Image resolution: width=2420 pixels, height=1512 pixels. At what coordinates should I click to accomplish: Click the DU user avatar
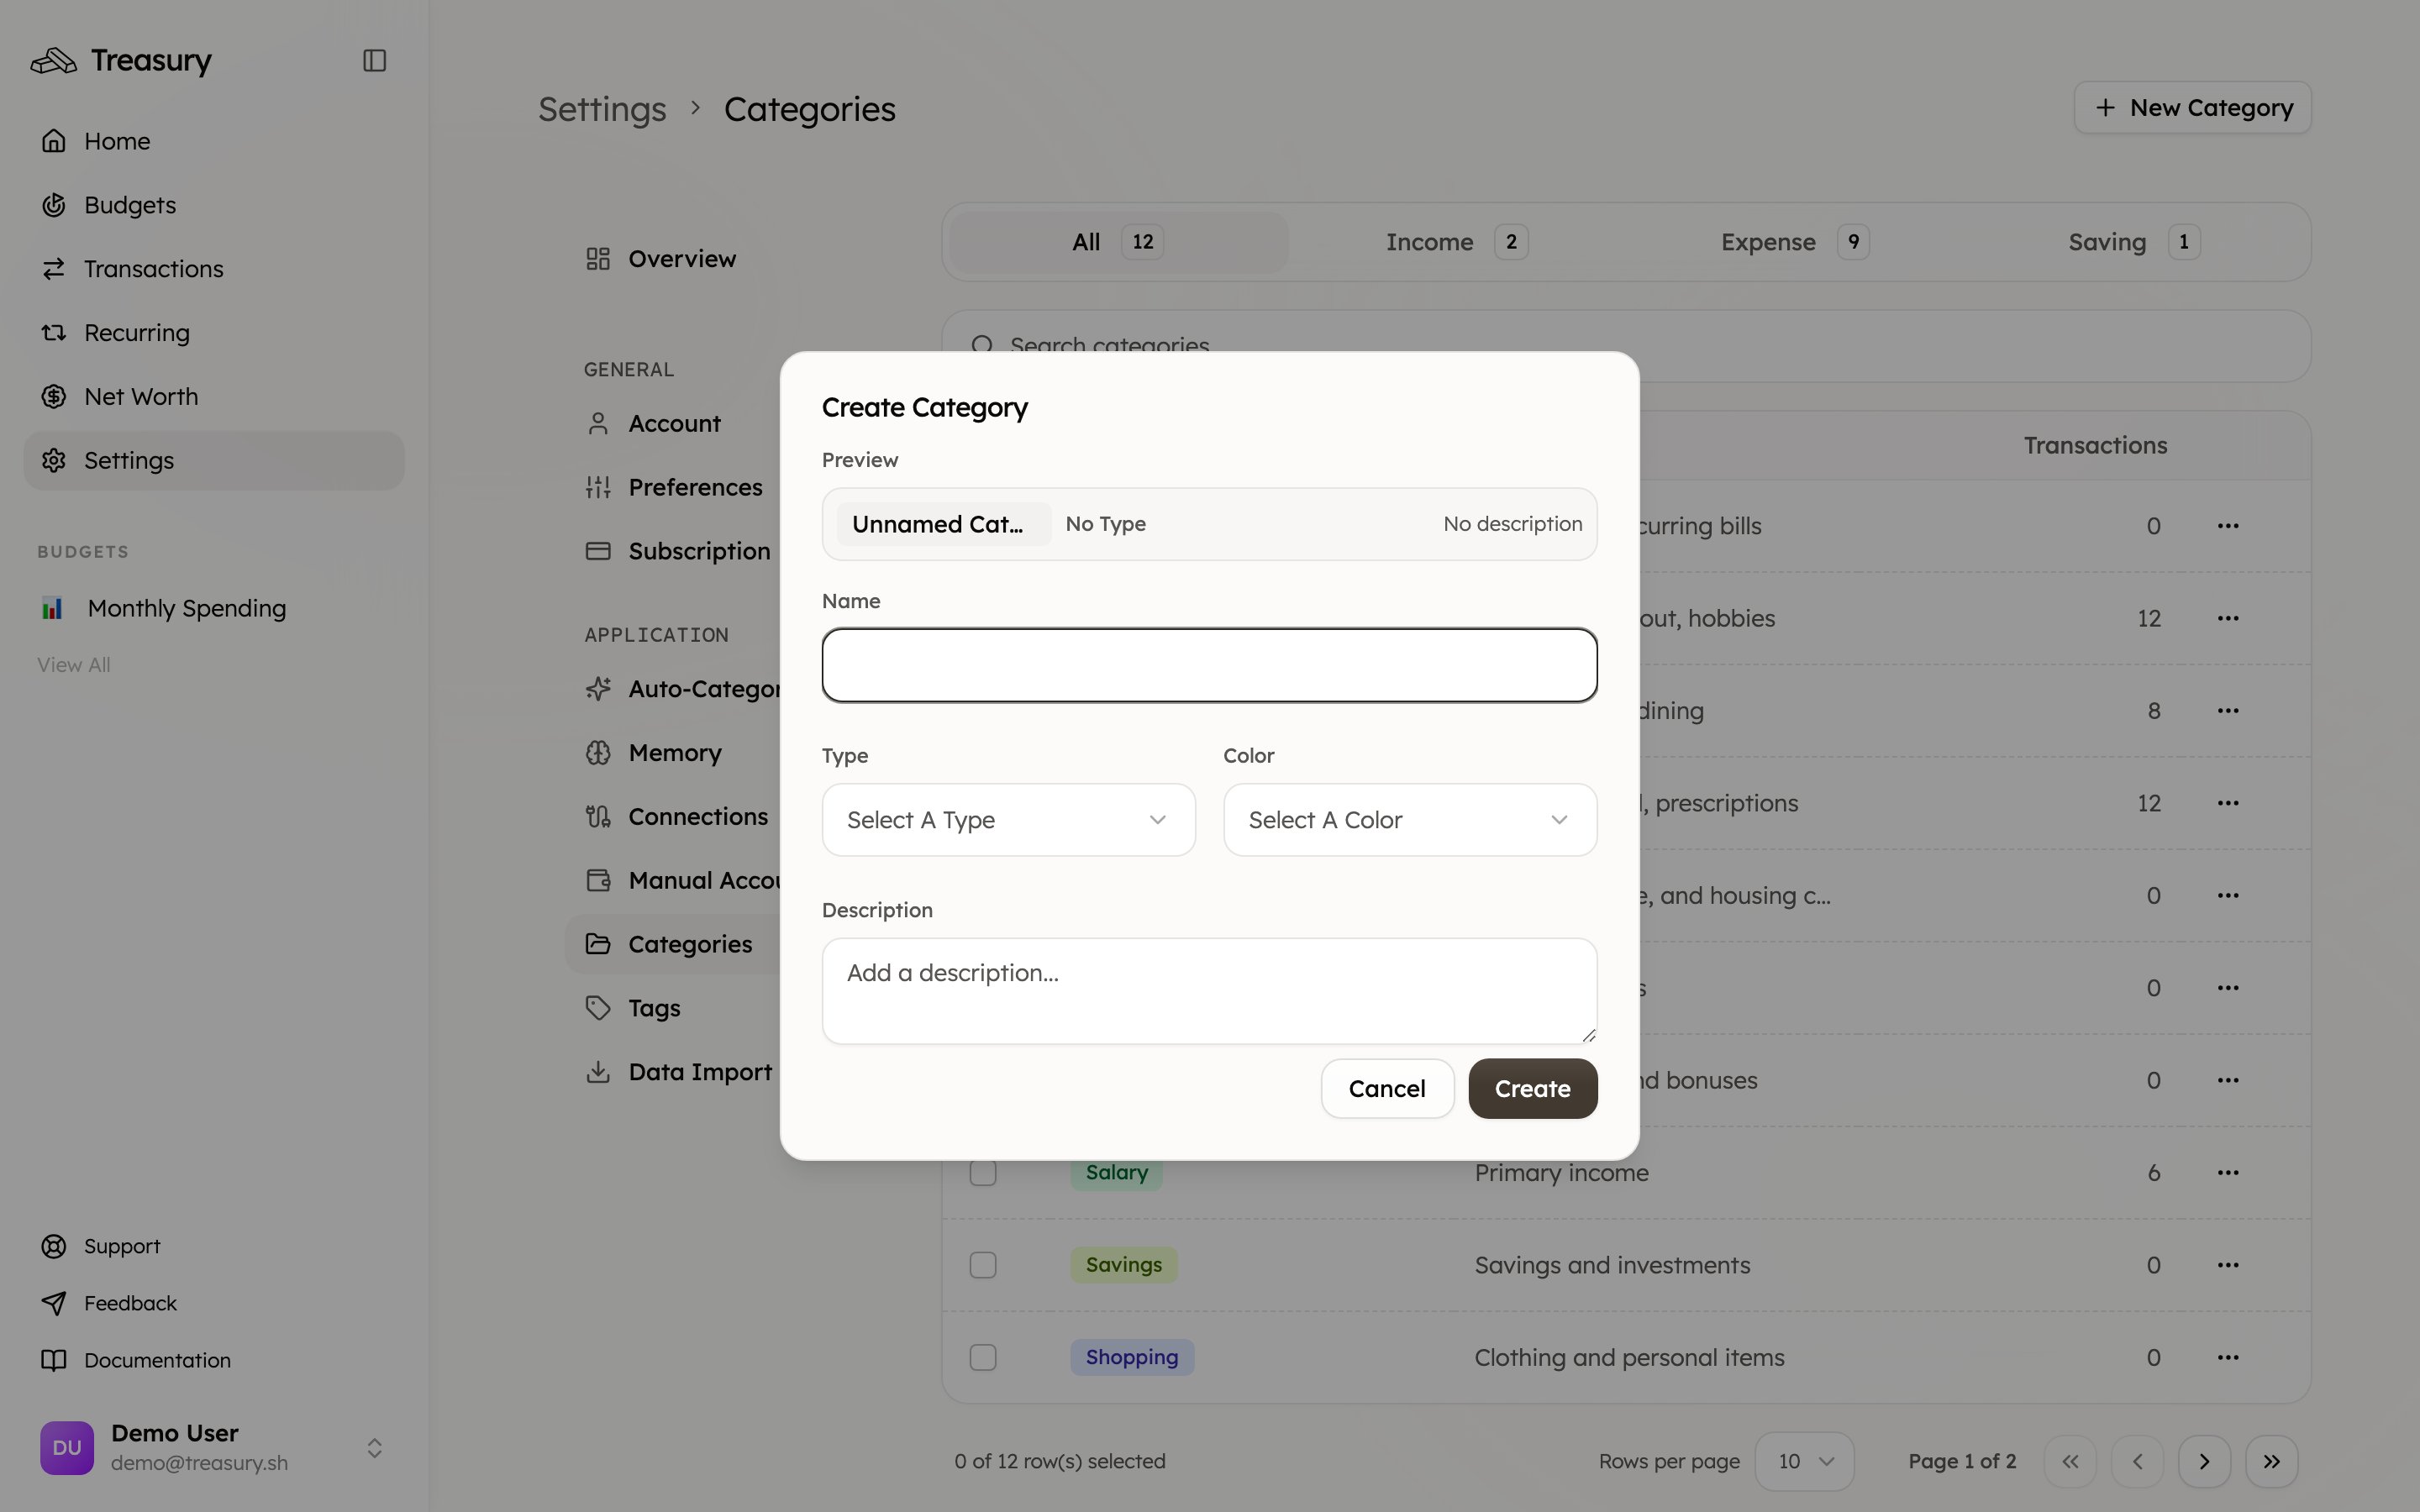tap(67, 1448)
